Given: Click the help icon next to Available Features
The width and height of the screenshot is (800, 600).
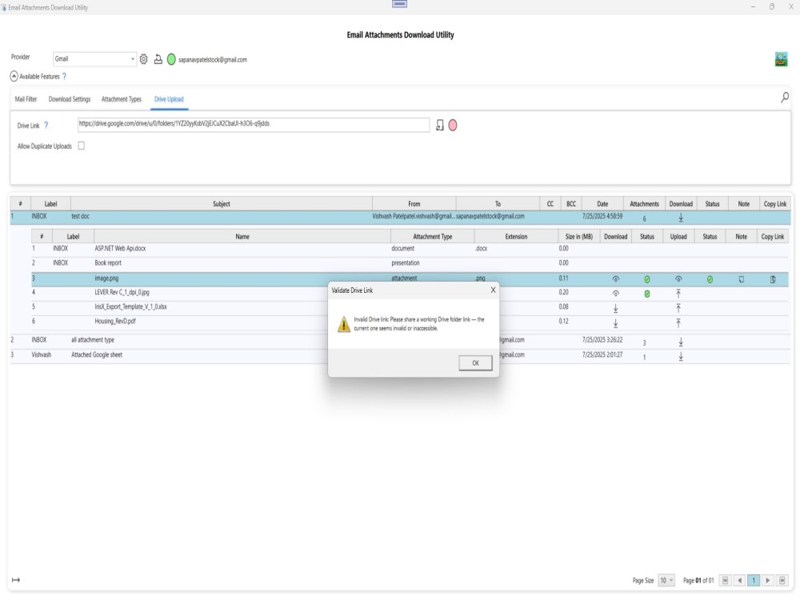Looking at the screenshot, I should pos(64,77).
